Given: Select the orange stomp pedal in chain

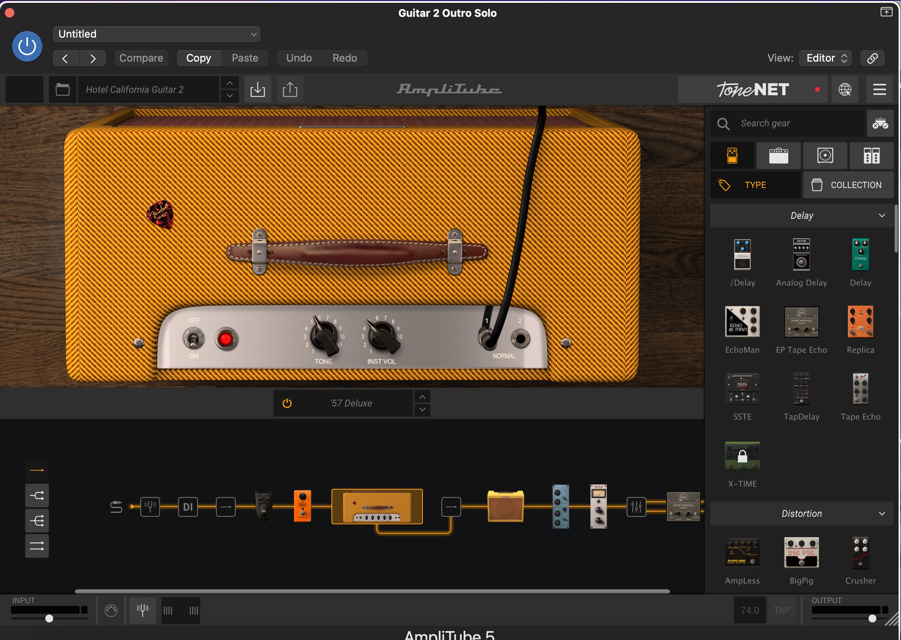Looking at the screenshot, I should [303, 506].
